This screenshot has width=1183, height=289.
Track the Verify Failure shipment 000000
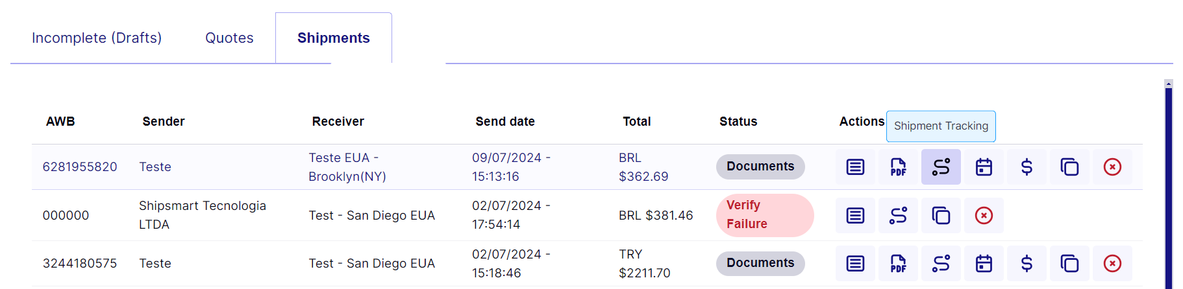[898, 215]
